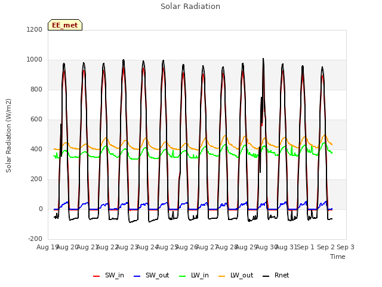The height and width of the screenshot is (287, 382).
Task: Click the Solar Radiation (W/m2) axis label
Action: pyautogui.click(x=8, y=136)
